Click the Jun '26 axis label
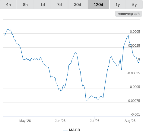This screenshot has width=143, height=138. coord(60,121)
